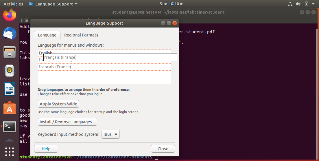Image resolution: width=319 pixels, height=161 pixels.
Task: Open the Language Support app menu in top bar
Action: coord(54,4)
